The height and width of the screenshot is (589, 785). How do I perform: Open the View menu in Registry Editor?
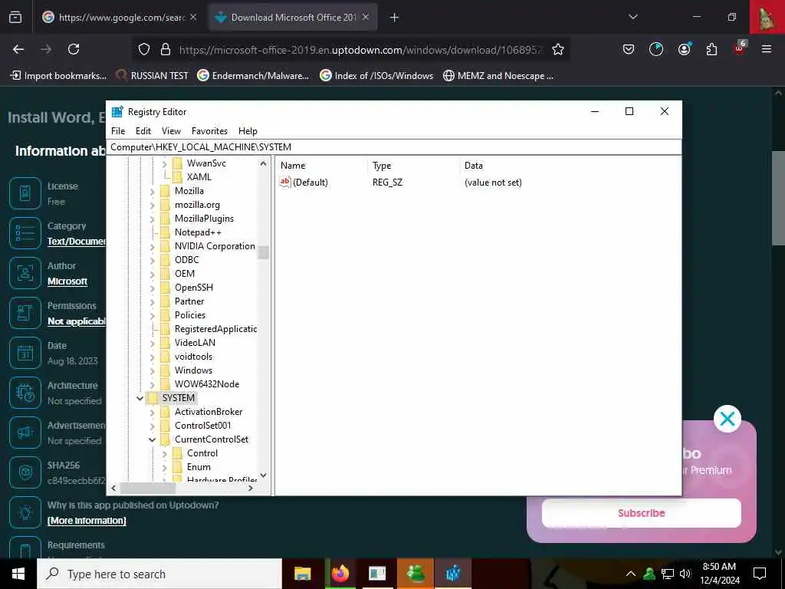(171, 130)
